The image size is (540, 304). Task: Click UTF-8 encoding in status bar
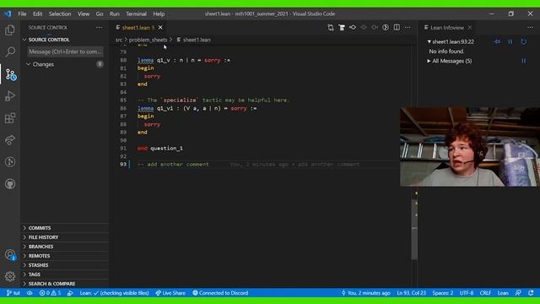point(467,293)
